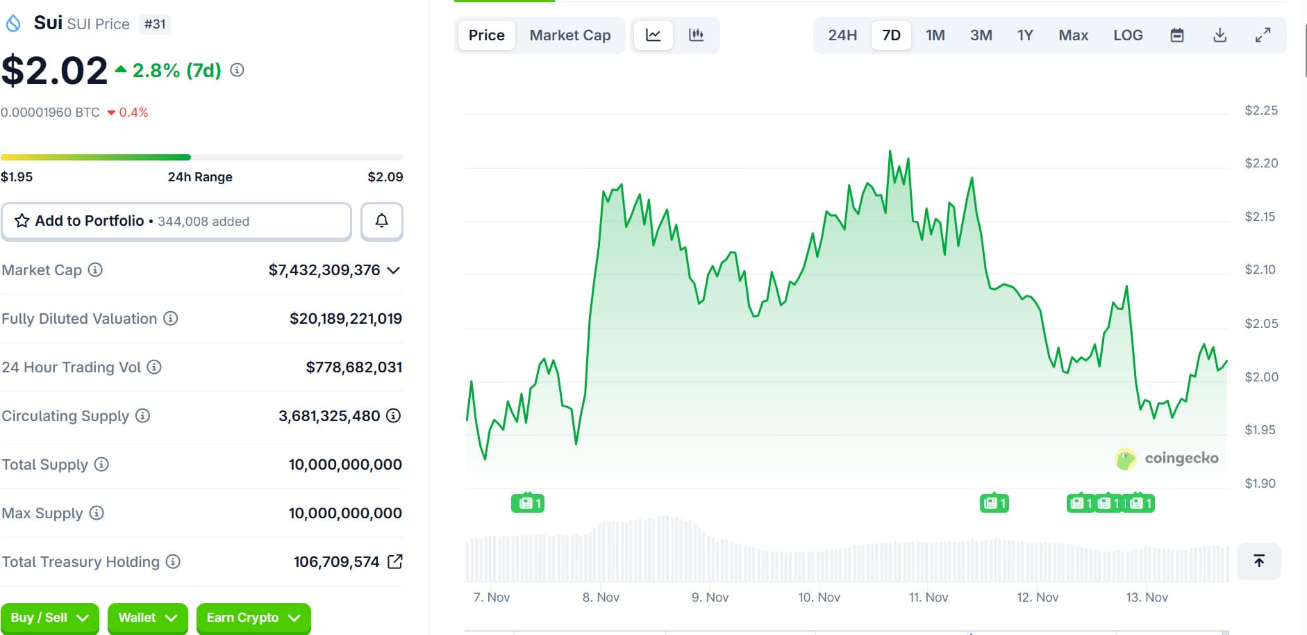1307x635 pixels.
Task: Click the news marker near 7. Nov
Action: pos(527,503)
